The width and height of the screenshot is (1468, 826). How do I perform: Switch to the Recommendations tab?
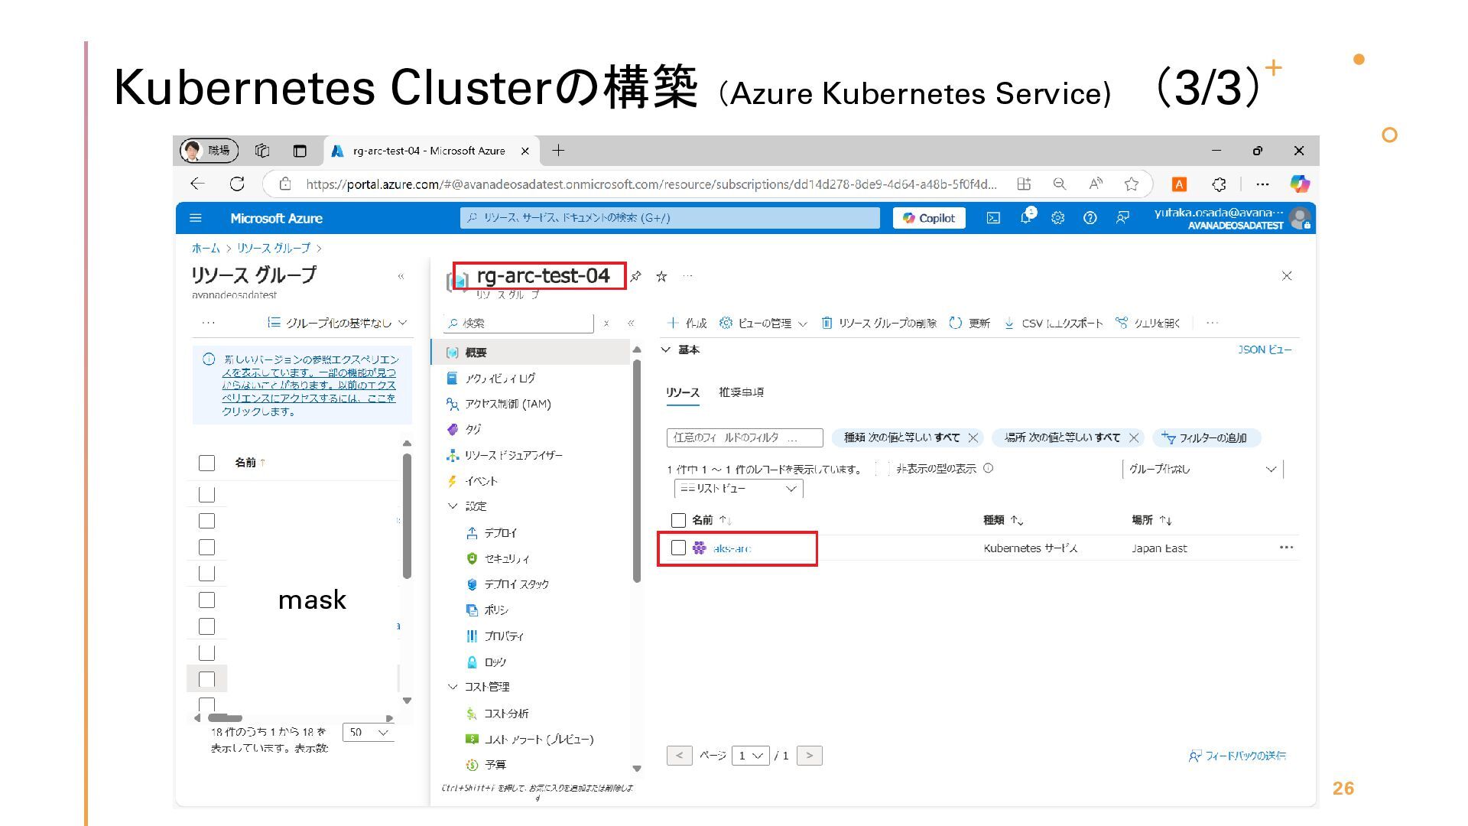pyautogui.click(x=741, y=392)
